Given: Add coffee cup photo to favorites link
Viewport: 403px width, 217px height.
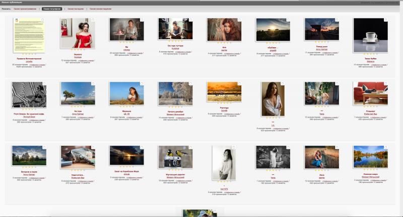Looking at the screenshot, I should [379, 65].
